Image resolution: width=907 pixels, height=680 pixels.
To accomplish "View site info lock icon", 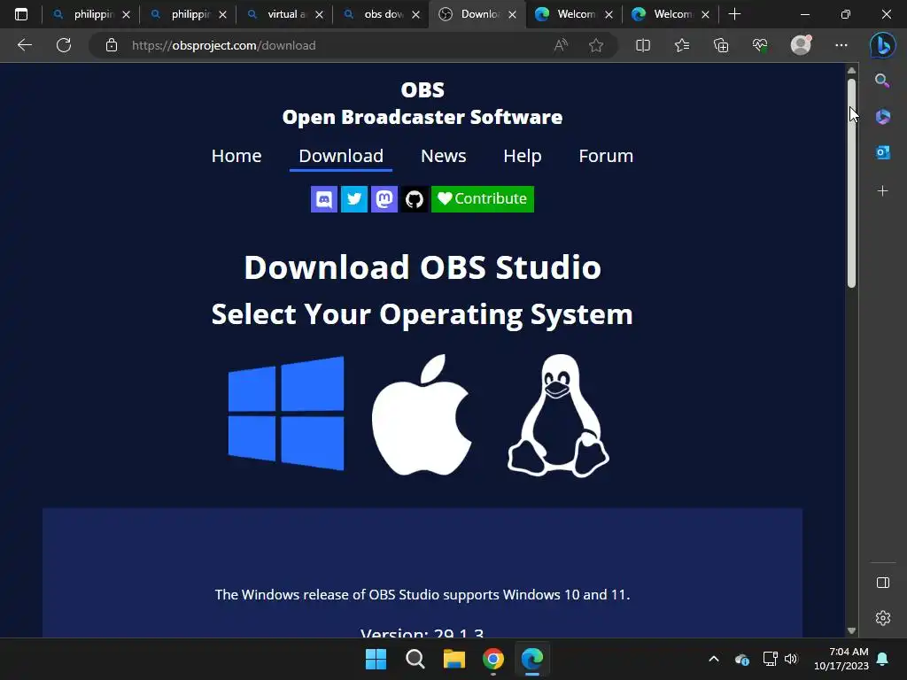I will tap(112, 45).
